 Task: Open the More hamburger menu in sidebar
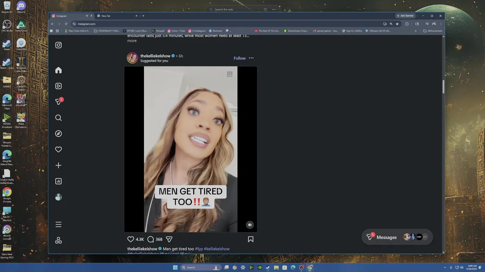coord(58,224)
